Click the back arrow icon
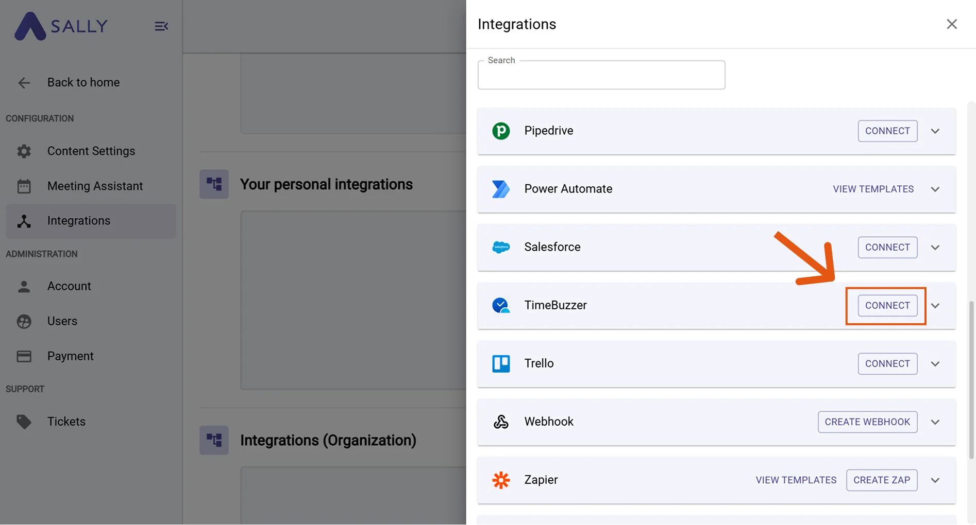 click(x=24, y=82)
